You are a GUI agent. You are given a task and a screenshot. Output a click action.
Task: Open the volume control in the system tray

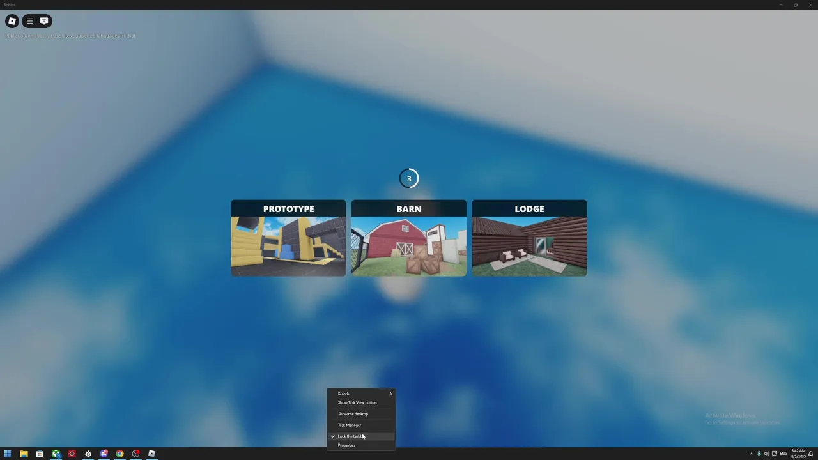(766, 454)
